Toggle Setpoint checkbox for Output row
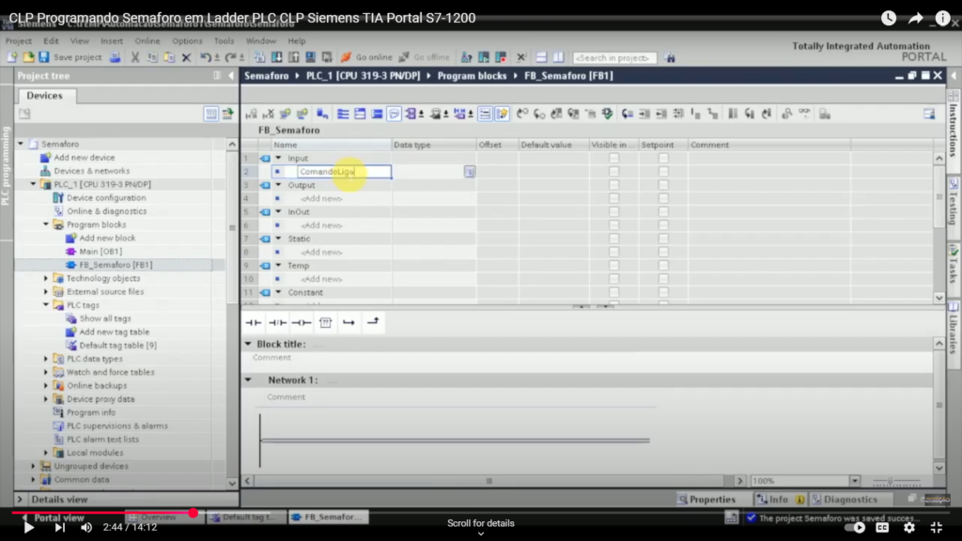Image resolution: width=962 pixels, height=541 pixels. [x=663, y=185]
